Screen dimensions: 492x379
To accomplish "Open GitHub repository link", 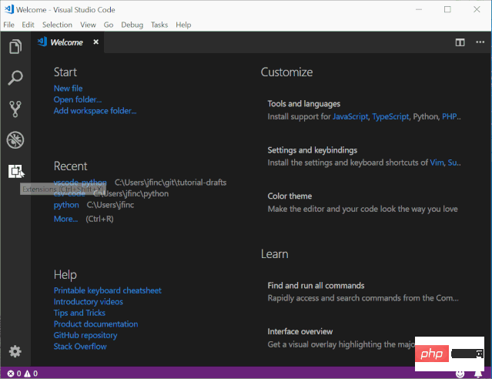I will click(x=85, y=335).
